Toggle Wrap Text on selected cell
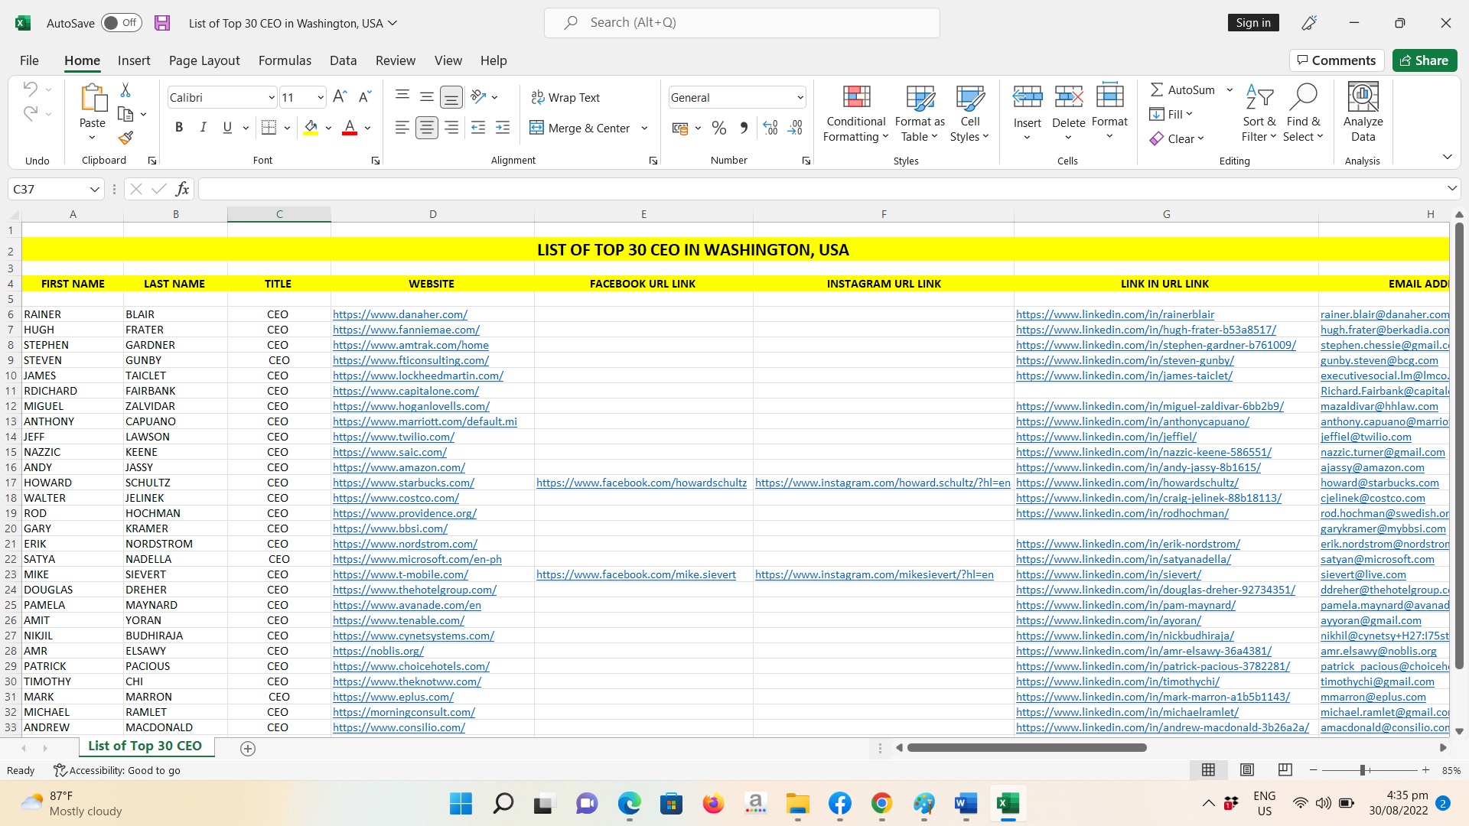The width and height of the screenshot is (1469, 826). pos(565,97)
